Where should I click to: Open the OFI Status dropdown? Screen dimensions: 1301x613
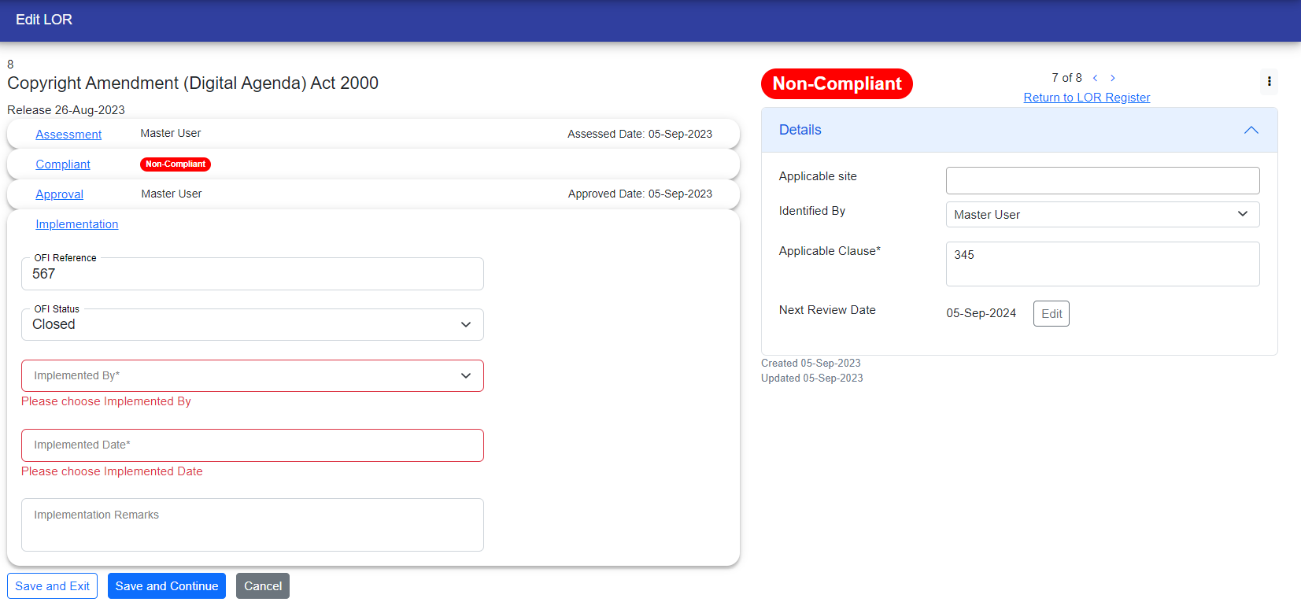pos(252,324)
